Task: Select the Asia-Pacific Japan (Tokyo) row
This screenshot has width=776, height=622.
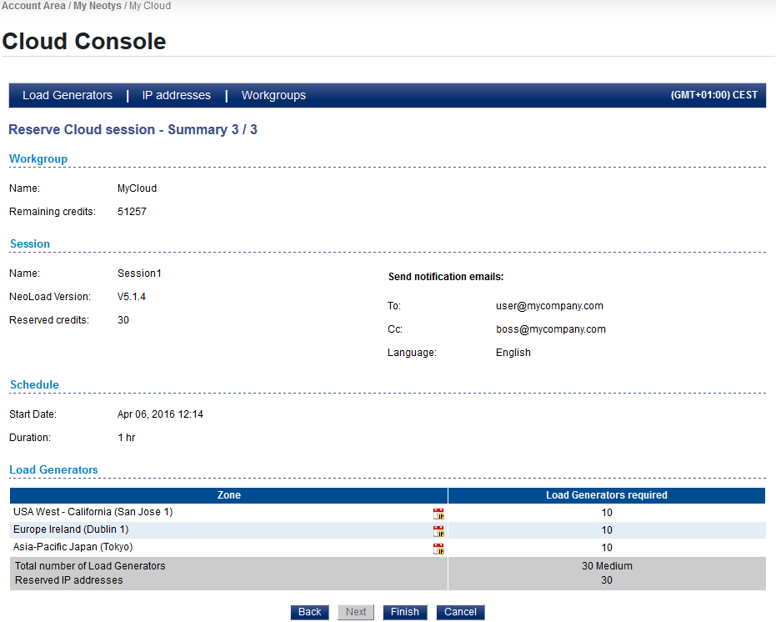Action: pos(73,547)
